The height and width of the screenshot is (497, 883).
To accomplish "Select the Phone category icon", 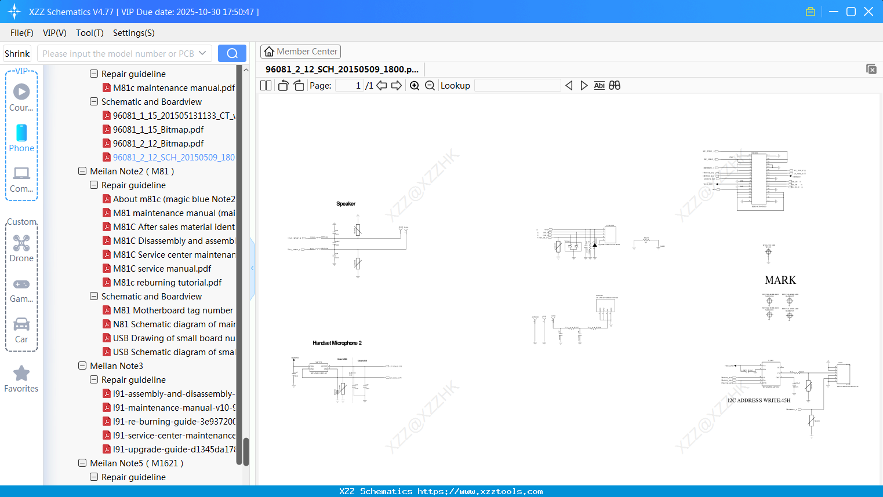I will (x=21, y=138).
